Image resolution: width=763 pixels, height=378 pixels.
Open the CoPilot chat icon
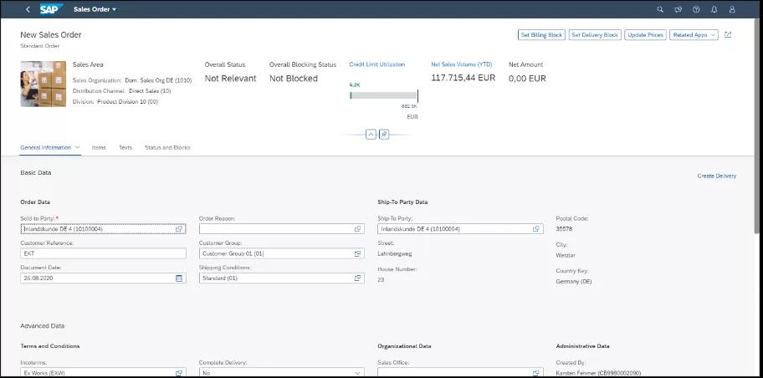pos(679,9)
